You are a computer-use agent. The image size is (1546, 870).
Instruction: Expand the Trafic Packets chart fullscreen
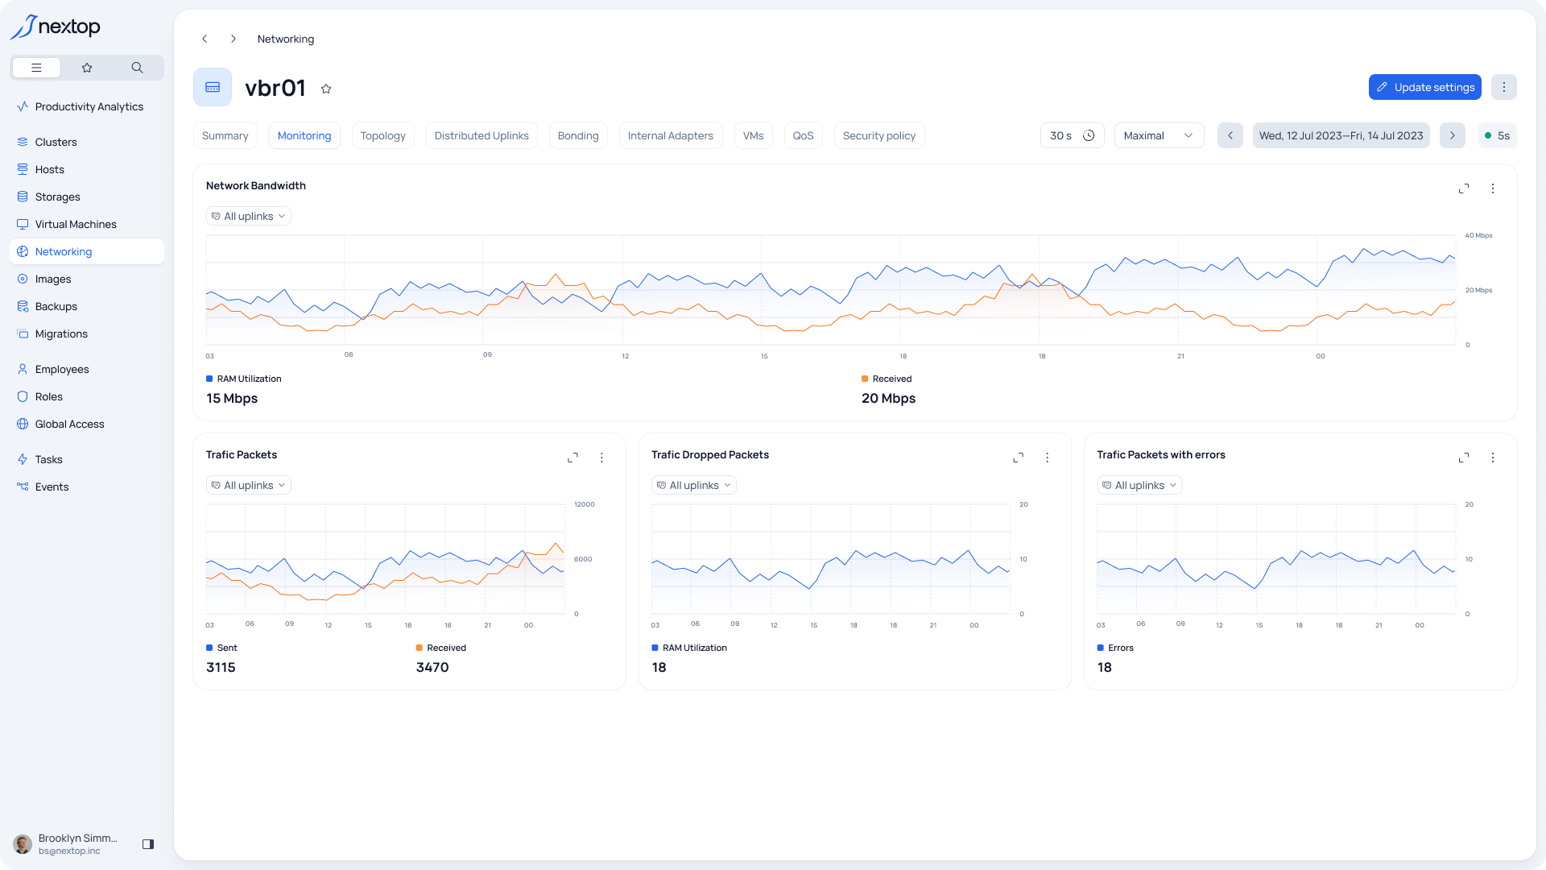(x=573, y=458)
